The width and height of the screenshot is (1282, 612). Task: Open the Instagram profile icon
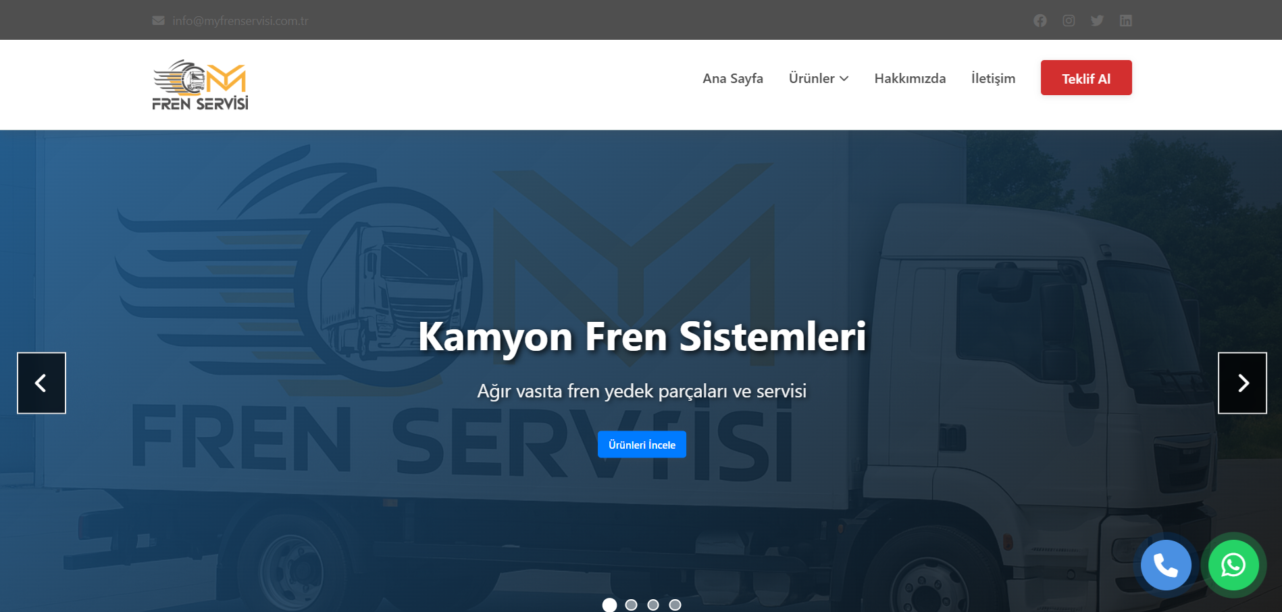(x=1069, y=20)
